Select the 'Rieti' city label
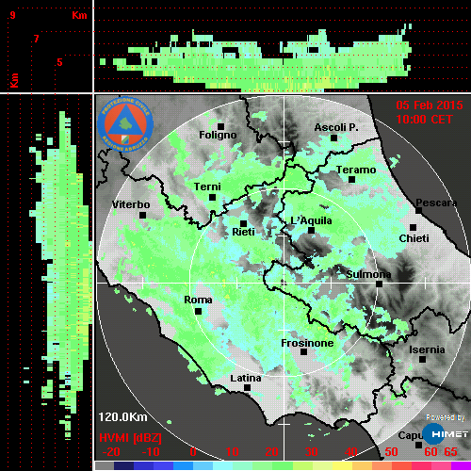The height and width of the screenshot is (471, 471). coord(243,232)
